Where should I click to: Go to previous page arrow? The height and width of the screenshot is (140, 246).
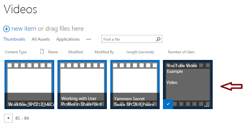tap(8, 118)
